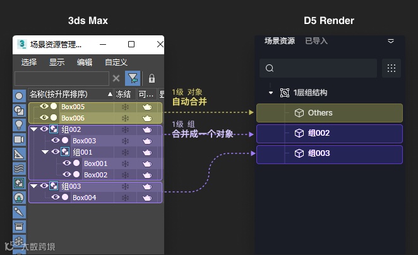418x255 pixels.
Task: Switch to the 已导入 tab in D5
Action: (x=316, y=41)
